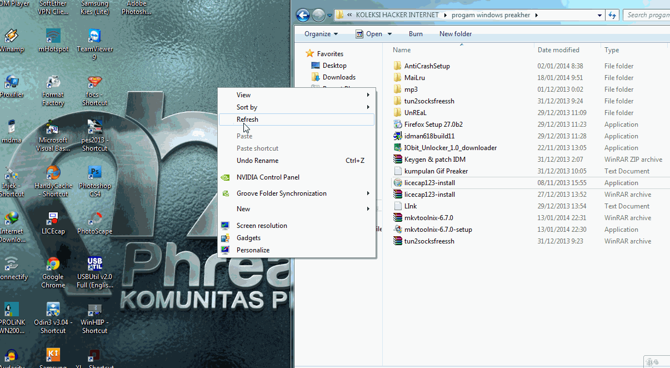Image resolution: width=670 pixels, height=368 pixels.
Task: Choose Screen resolution from context menu
Action: [x=297, y=226]
